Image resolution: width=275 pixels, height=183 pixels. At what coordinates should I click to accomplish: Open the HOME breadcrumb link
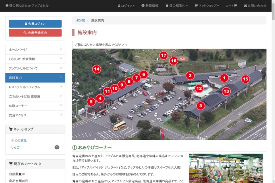coord(80,21)
